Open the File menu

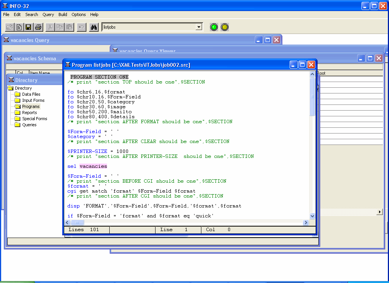(6, 14)
